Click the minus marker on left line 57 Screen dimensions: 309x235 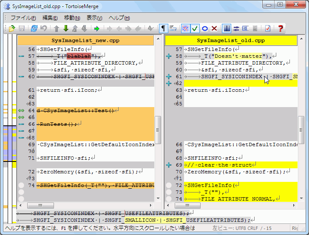click(x=21, y=56)
